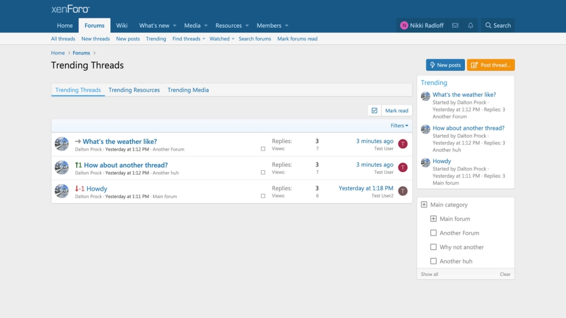Viewport: 566px width, 318px height.
Task: Check the Why not another checkbox
Action: 433,247
